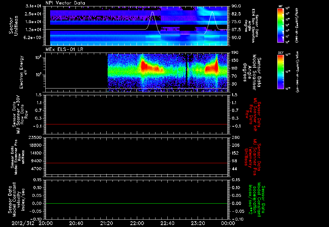This screenshot has height=227, width=329.
Task: Click the "2.5e+01" sector tick value
Action: [33, 14]
